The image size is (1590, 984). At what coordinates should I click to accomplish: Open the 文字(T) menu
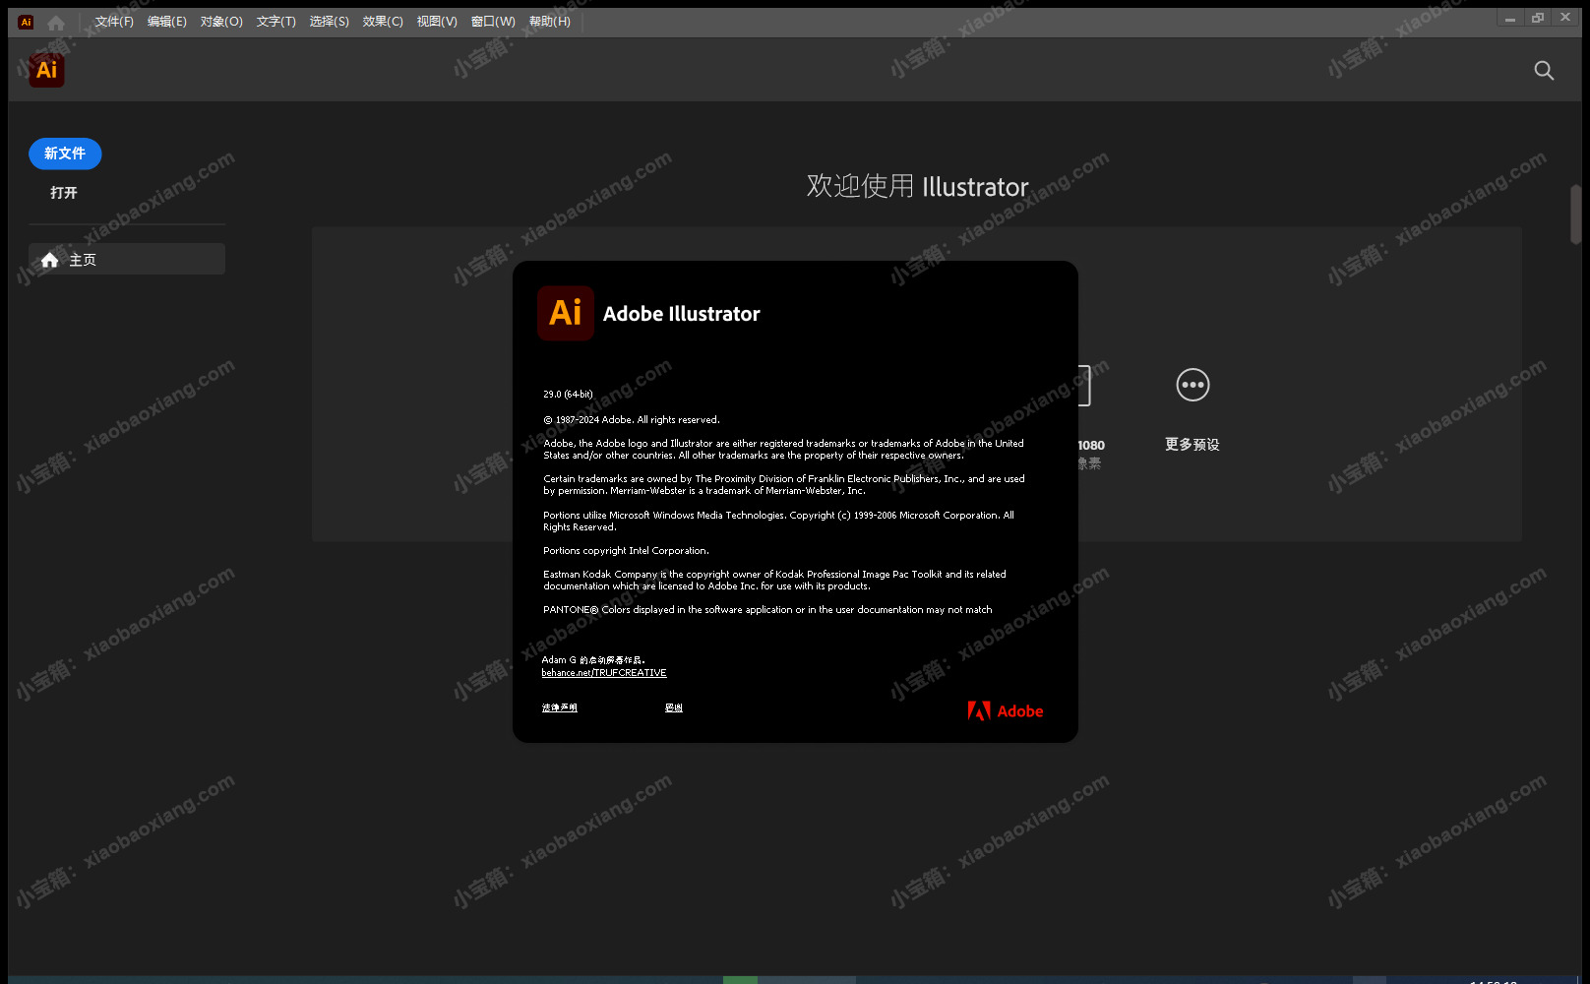pos(275,22)
